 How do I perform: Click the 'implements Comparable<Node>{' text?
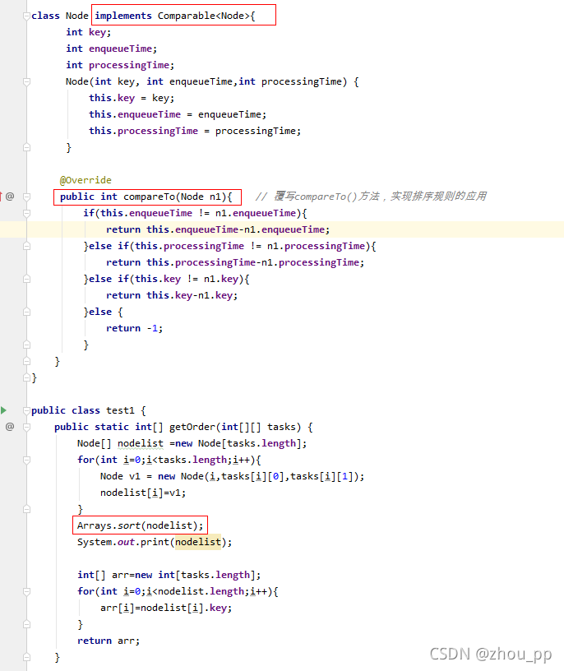click(x=174, y=16)
